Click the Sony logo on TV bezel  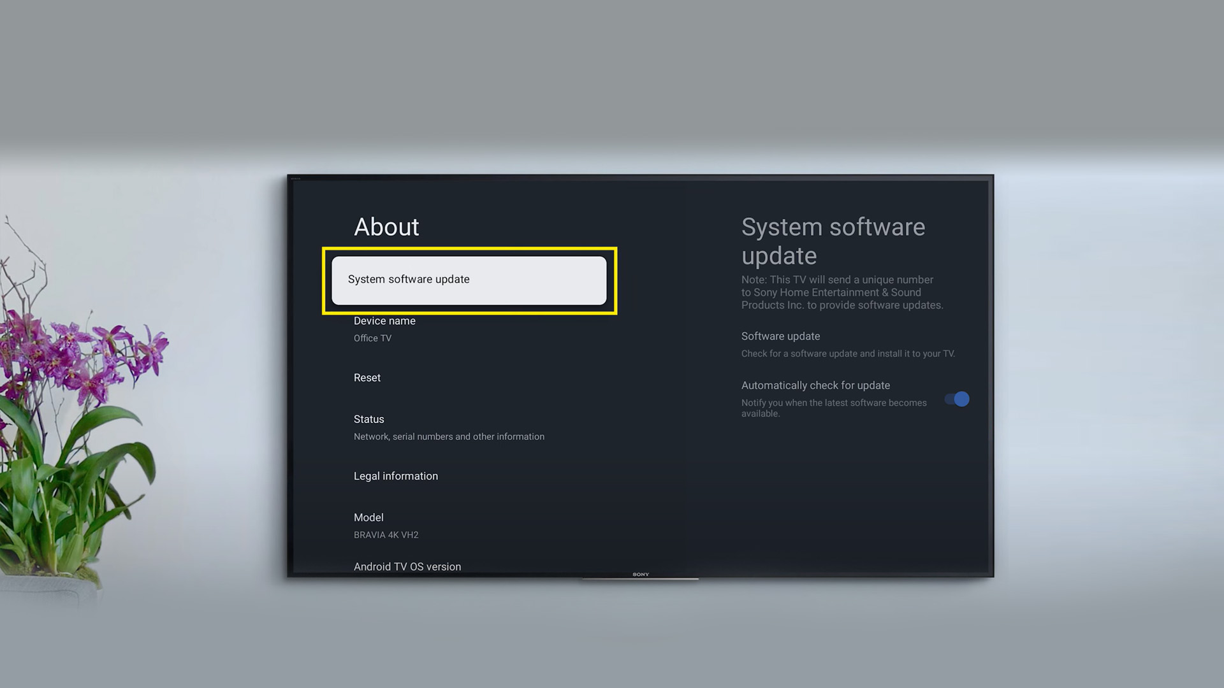(641, 575)
